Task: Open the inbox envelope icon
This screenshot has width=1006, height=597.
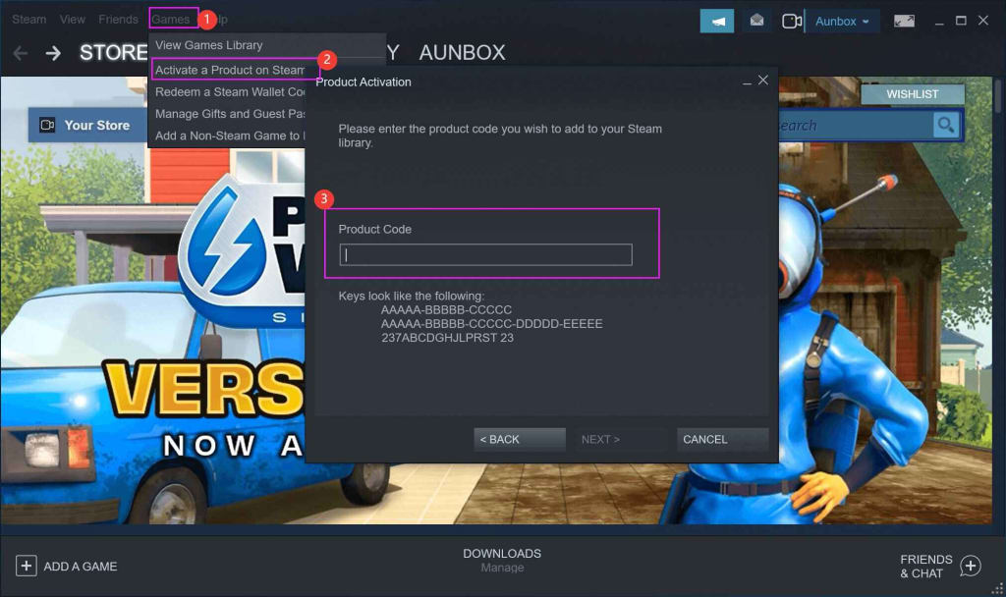Action: (x=757, y=22)
